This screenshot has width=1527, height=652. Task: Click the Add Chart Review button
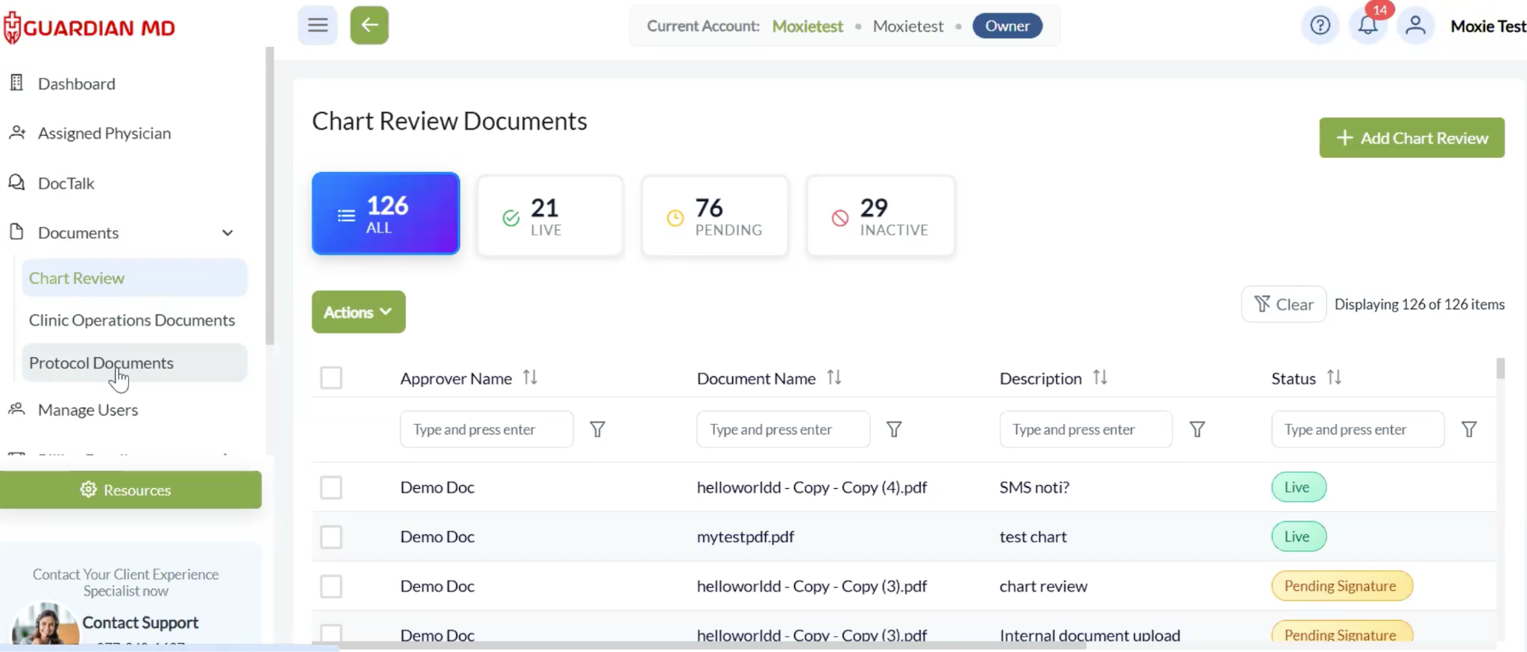click(x=1411, y=138)
